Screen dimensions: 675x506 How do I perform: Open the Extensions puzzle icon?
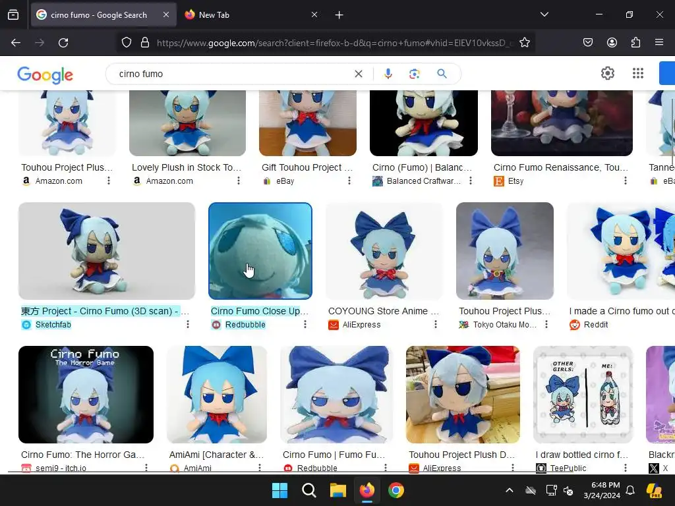(635, 43)
